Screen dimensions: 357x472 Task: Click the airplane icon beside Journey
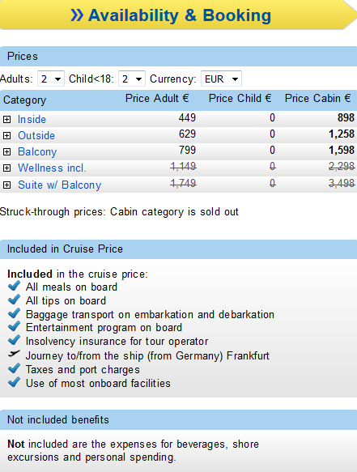coord(14,354)
